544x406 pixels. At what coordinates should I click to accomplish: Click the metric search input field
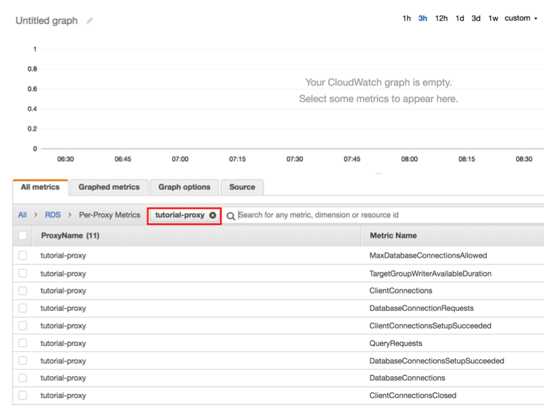pos(385,215)
